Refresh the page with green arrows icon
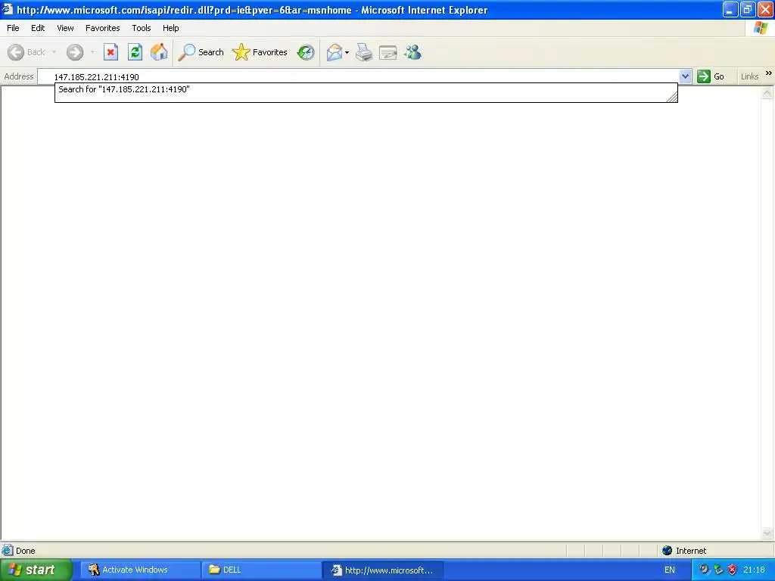775x581 pixels. [135, 52]
